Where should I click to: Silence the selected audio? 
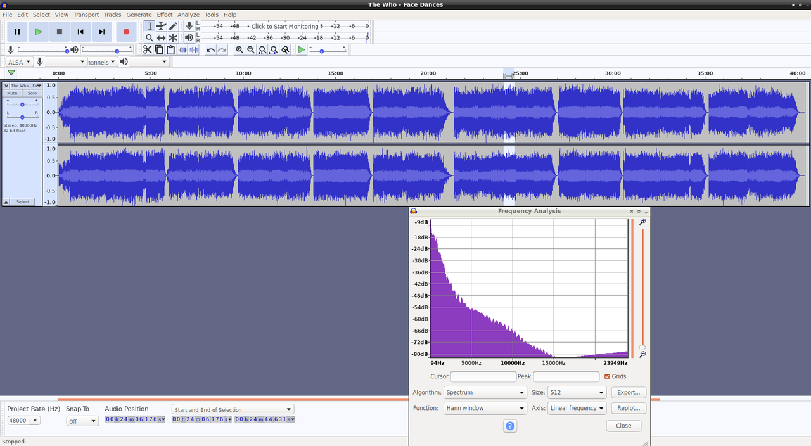[x=194, y=50]
